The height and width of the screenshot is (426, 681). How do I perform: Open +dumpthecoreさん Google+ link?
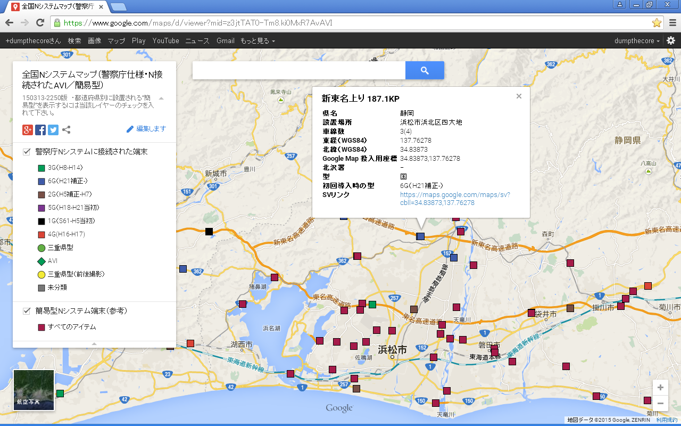(33, 40)
